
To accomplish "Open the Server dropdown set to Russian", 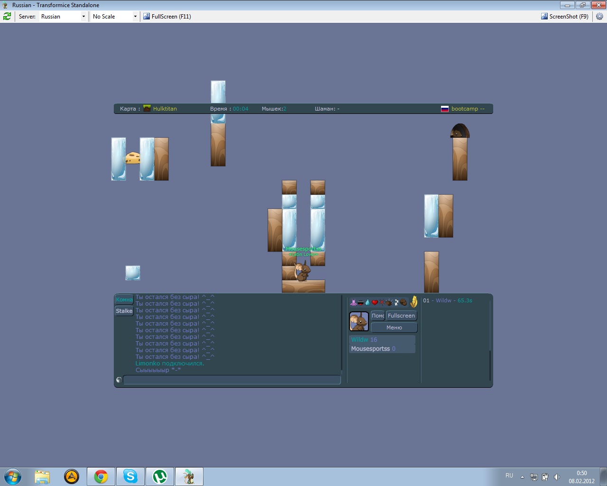I will click(x=63, y=16).
